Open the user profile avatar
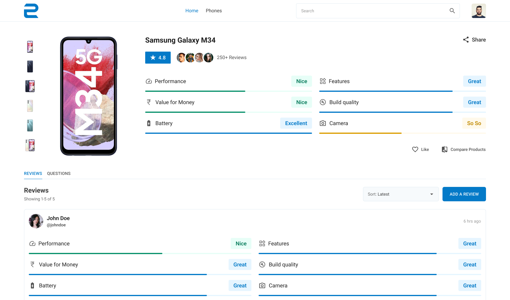This screenshot has width=510, height=300. click(x=479, y=11)
